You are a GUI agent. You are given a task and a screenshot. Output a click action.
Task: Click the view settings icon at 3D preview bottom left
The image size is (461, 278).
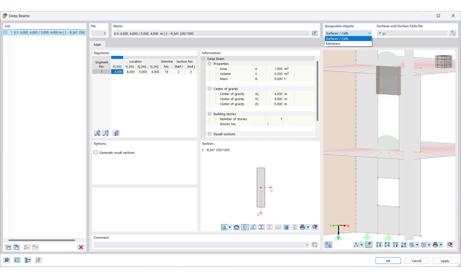coord(328,245)
